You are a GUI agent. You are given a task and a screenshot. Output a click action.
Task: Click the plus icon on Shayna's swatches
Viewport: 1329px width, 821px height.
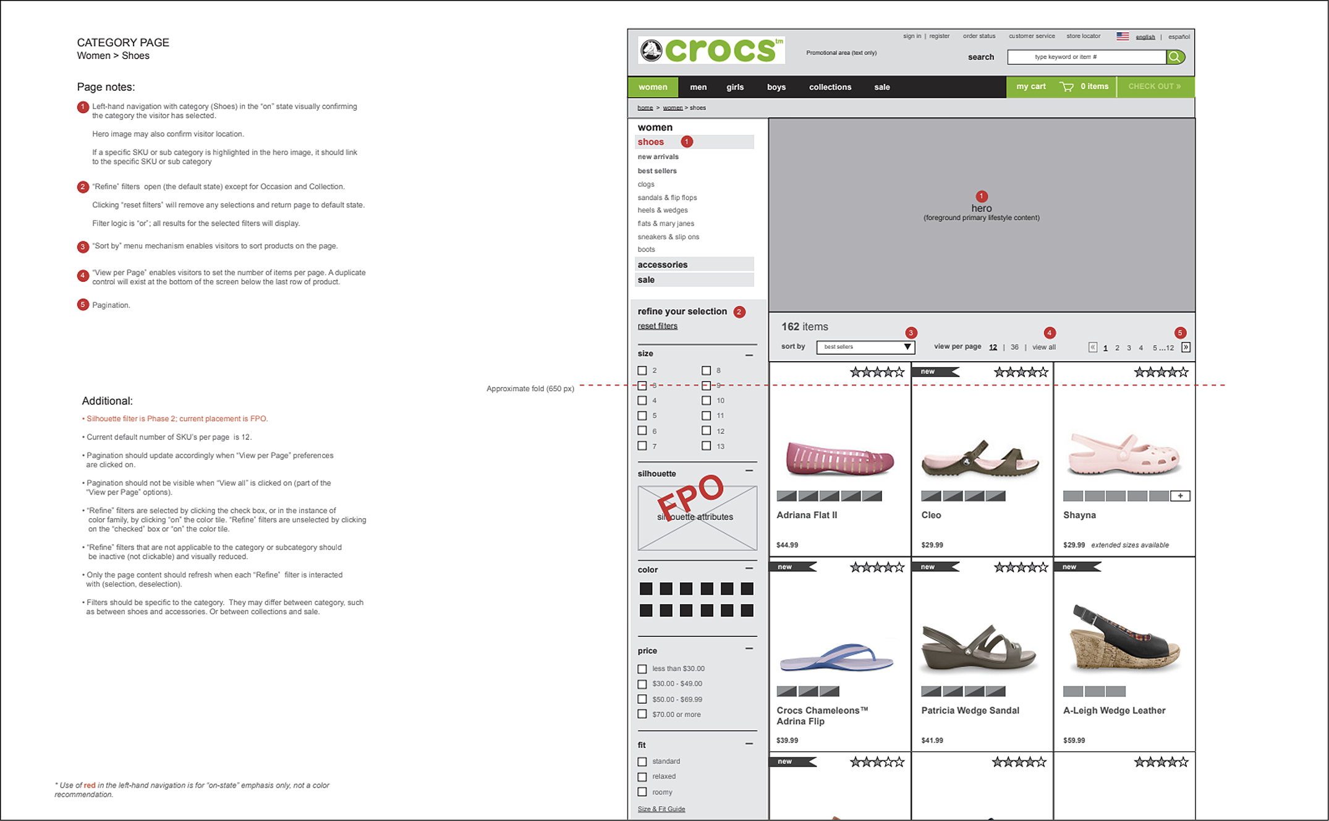1180,495
